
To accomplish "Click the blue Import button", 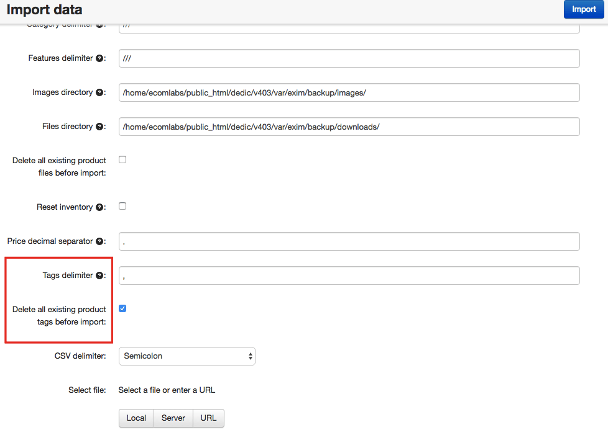I will 584,9.
